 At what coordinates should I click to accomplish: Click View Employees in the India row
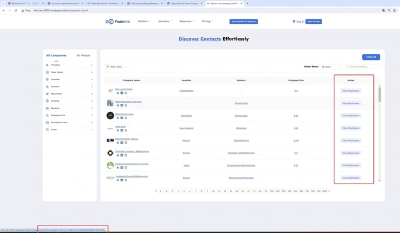click(x=351, y=165)
